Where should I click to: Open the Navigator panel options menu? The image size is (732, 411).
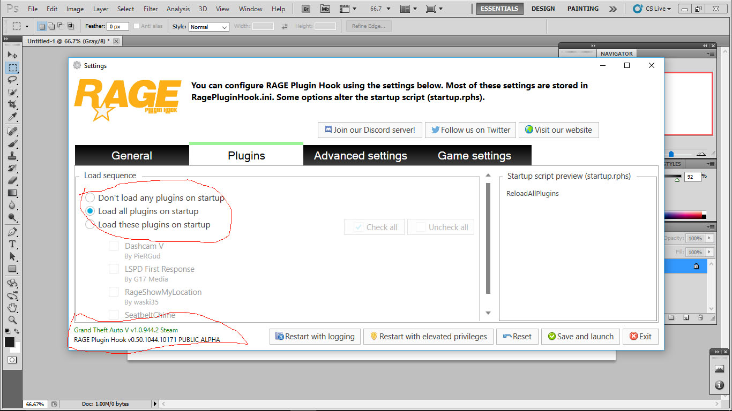711,54
